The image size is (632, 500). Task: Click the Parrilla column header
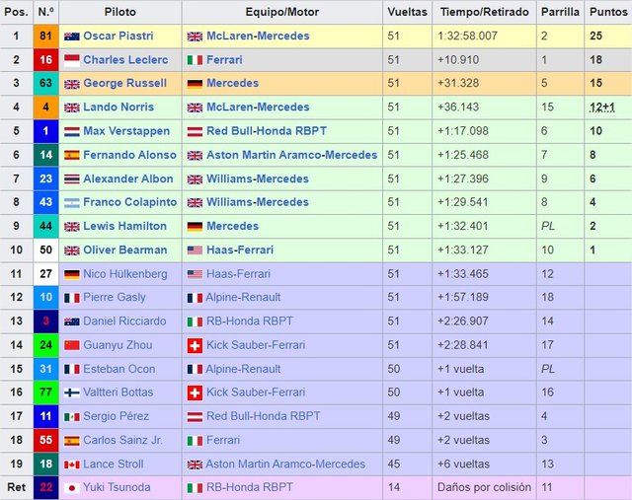[560, 12]
